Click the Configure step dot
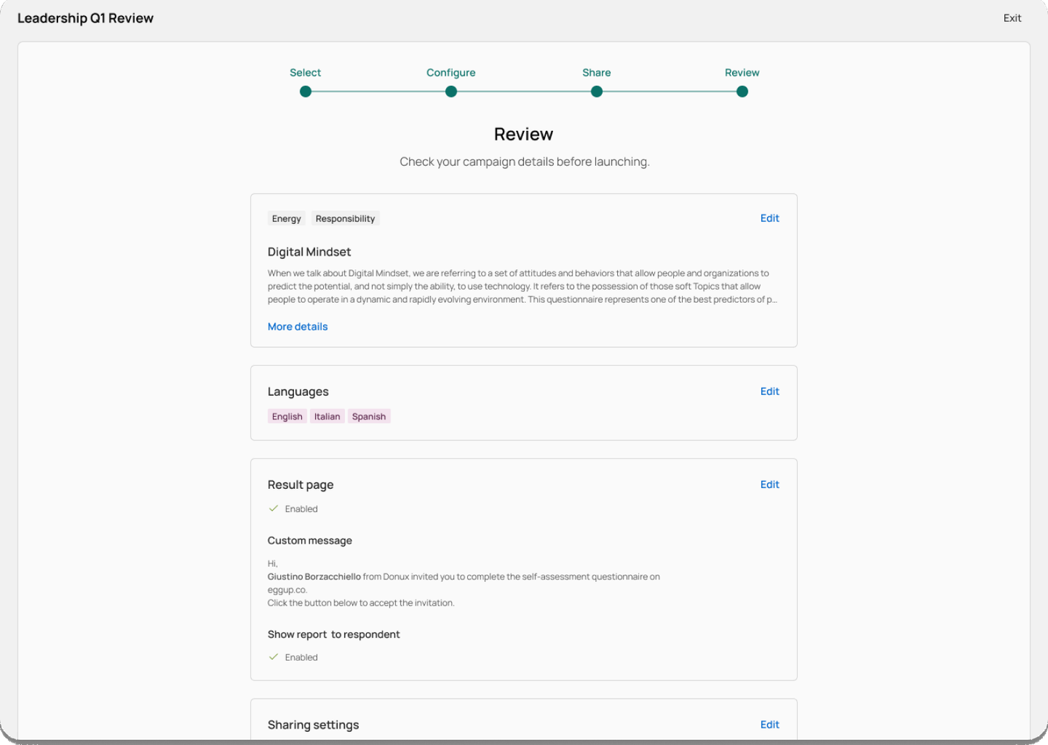1048x745 pixels. click(x=451, y=92)
